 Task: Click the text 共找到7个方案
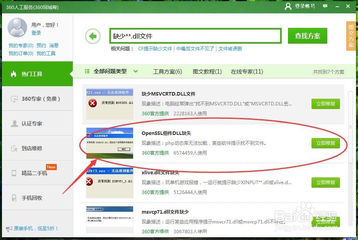click(328, 72)
